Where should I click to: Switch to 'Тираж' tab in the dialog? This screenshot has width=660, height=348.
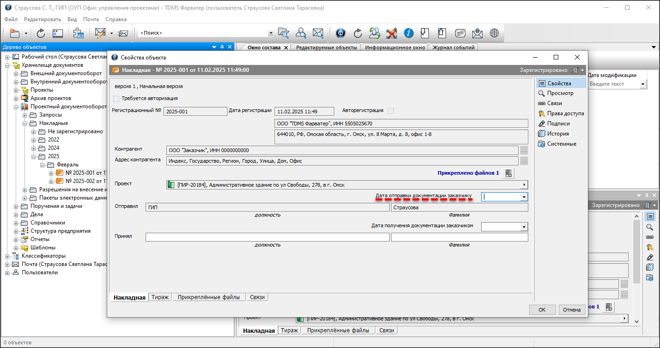[x=160, y=297]
